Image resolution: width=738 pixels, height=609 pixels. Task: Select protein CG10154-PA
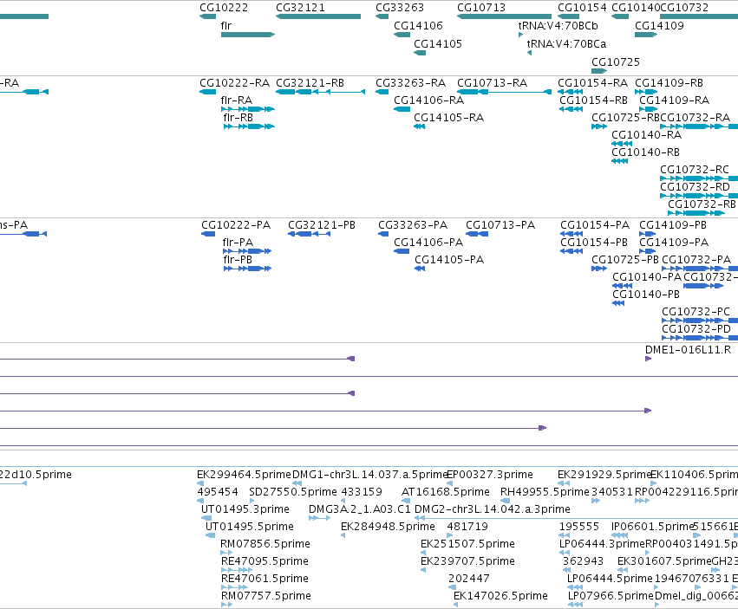(x=571, y=234)
